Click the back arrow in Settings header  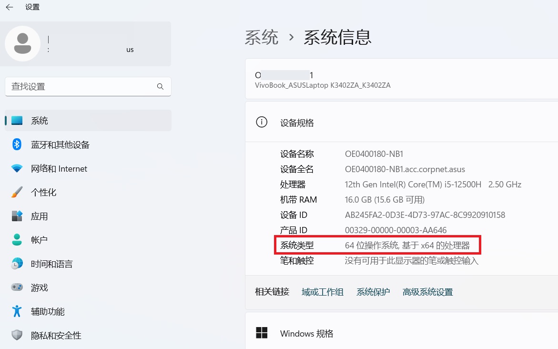point(10,7)
